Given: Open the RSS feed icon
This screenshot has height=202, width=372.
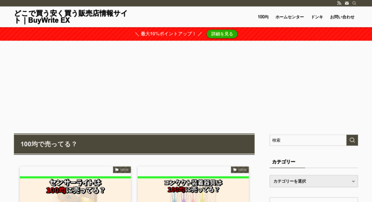Looking at the screenshot, I should point(339,3).
